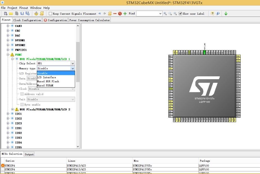
Task: Choose LCD Interface from Memory type list
Action: [56, 77]
